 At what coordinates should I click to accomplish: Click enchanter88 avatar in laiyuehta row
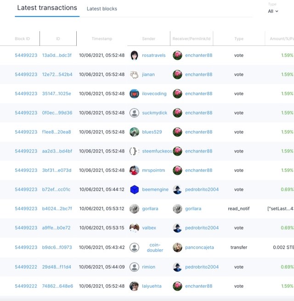[177, 286]
